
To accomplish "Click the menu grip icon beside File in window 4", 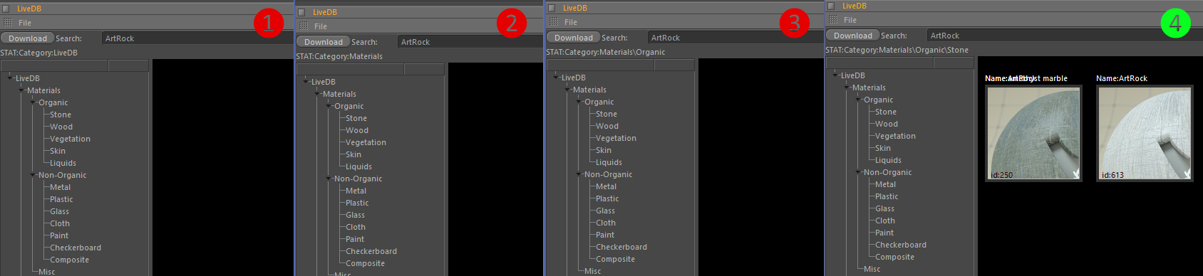I will pos(833,20).
